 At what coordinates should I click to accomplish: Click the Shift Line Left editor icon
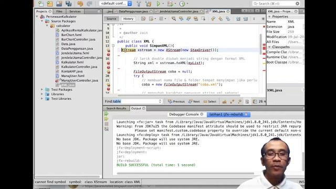click(238, 19)
